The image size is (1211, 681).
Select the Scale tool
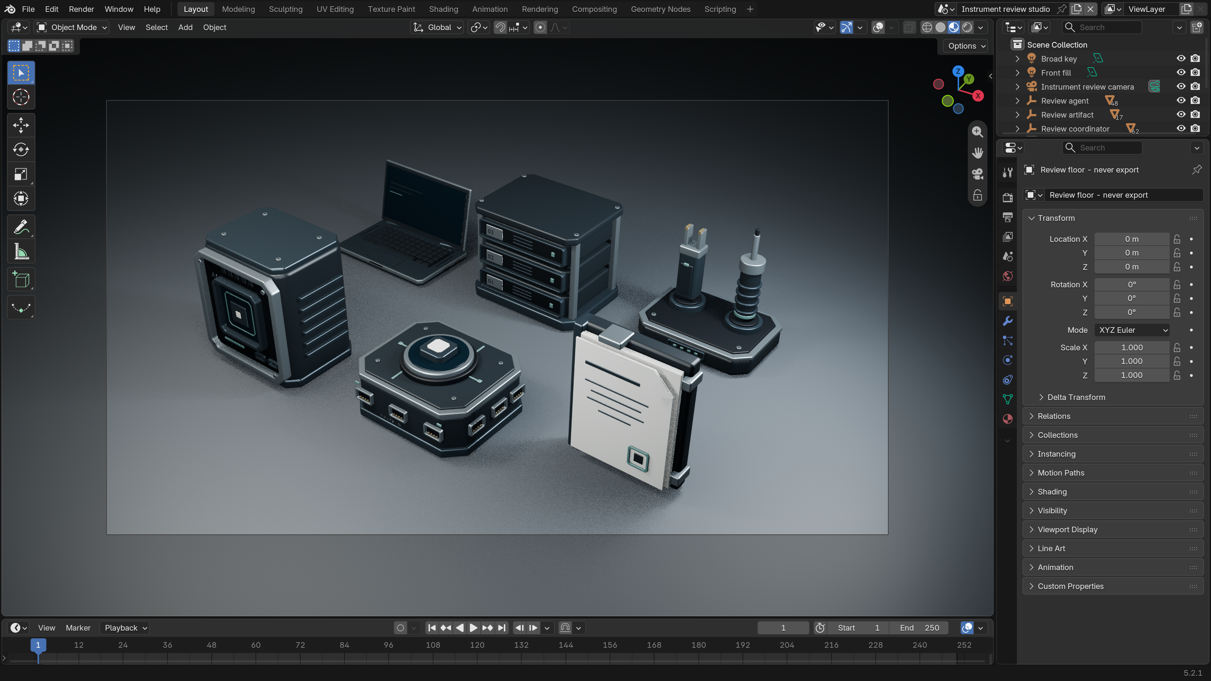(21, 174)
